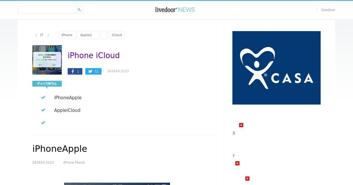Click the 'iPhoneApple' summary line

coord(68,98)
